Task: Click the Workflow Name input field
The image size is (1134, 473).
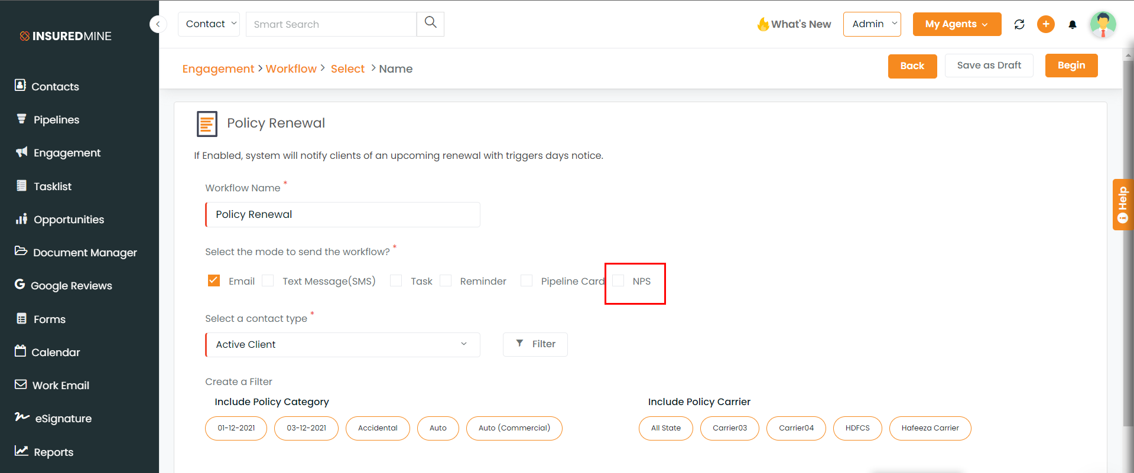Action: tap(343, 214)
